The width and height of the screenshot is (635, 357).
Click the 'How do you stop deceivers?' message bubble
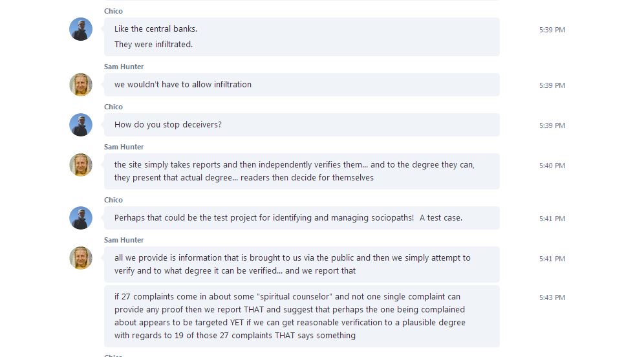point(168,125)
